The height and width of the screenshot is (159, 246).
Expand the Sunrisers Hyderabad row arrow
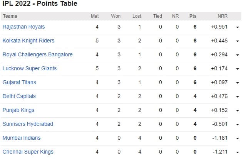tap(238, 125)
